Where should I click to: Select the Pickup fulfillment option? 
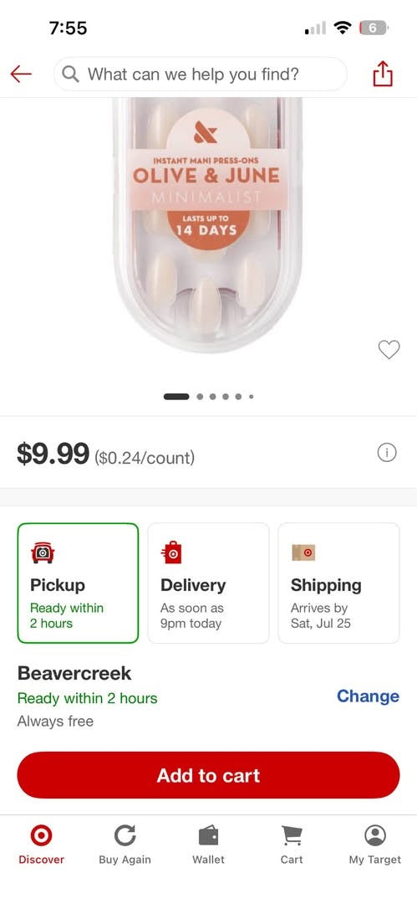[78, 583]
